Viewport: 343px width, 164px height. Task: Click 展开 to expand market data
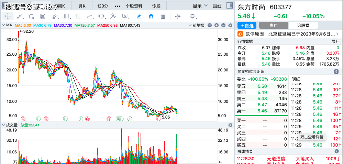(x=335, y=41)
